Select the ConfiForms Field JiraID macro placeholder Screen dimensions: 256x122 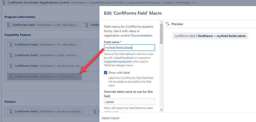44,55
